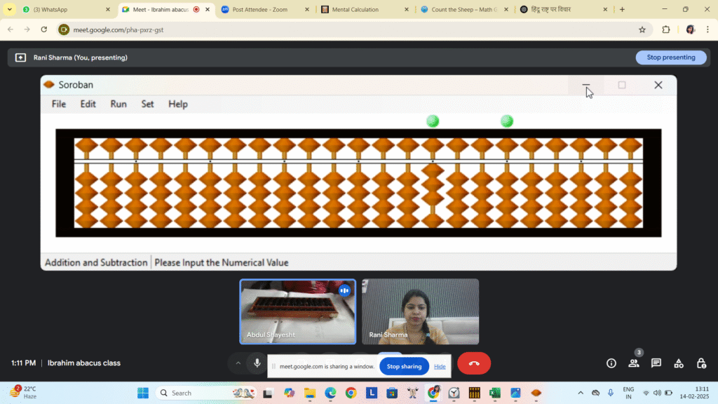Click Stop sharing button

pyautogui.click(x=404, y=366)
